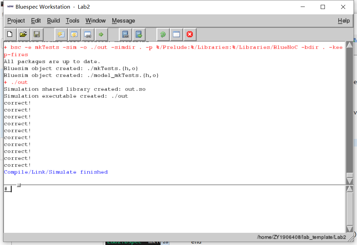Click the Simulate green arrow icon
This screenshot has width=357, height=245.
point(101,34)
